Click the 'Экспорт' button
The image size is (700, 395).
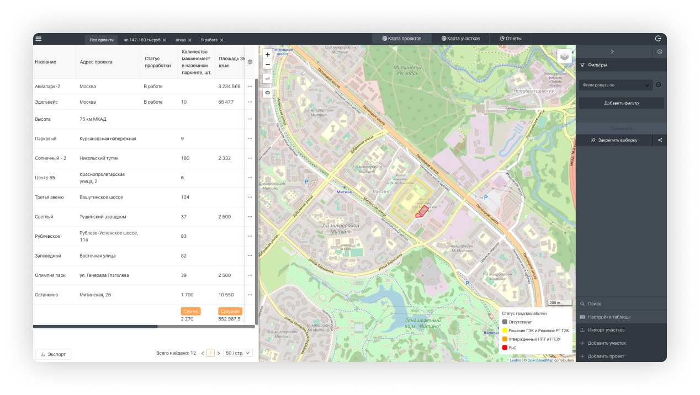point(53,354)
